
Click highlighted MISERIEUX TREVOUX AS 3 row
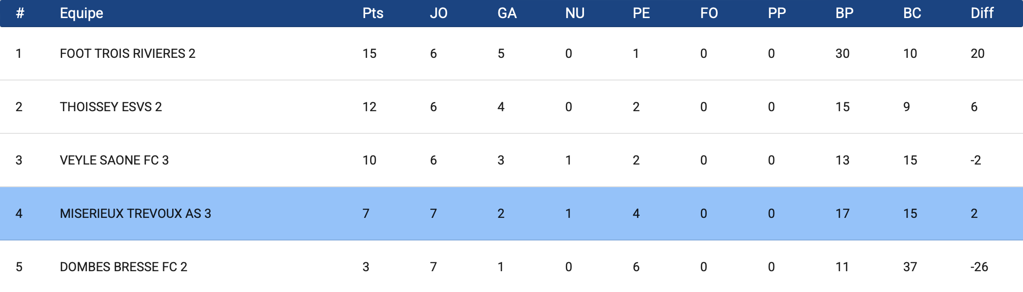[511, 213]
